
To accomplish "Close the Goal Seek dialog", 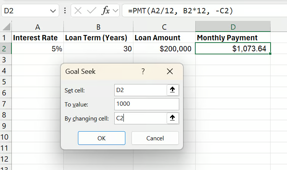I will tap(170, 71).
